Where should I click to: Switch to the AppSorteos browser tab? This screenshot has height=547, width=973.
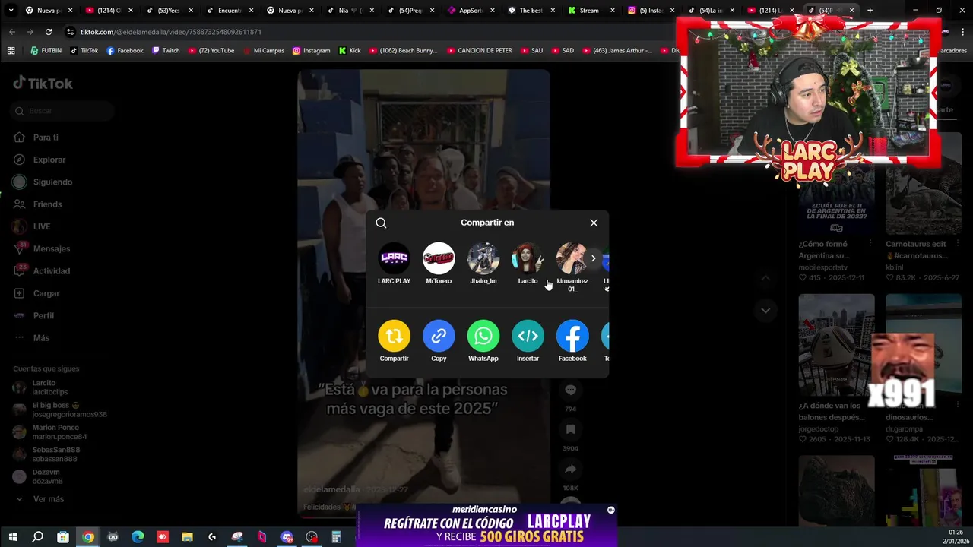point(471,11)
